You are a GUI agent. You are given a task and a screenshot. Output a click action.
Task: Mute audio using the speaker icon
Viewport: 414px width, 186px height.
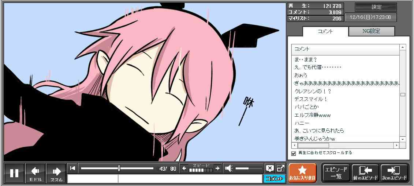[229, 168]
